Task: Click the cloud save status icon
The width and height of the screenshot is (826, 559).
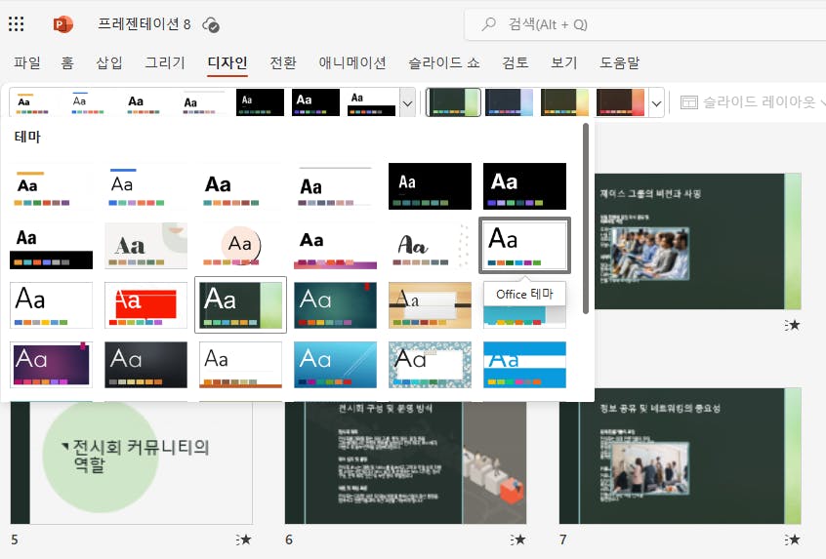Action: (210, 25)
